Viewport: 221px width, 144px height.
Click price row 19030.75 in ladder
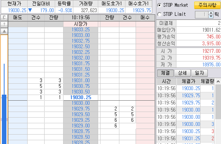[80, 86]
